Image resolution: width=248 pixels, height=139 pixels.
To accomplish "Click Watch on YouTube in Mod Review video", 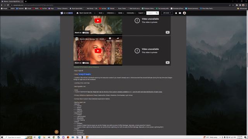I will [82, 63].
